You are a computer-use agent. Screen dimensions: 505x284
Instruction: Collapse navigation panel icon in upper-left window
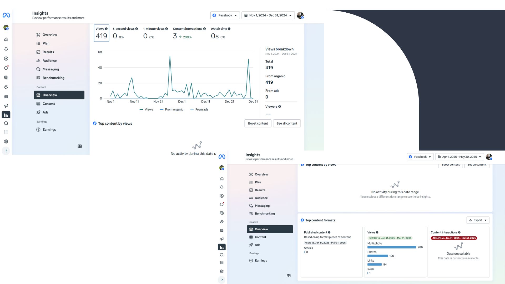80,146
